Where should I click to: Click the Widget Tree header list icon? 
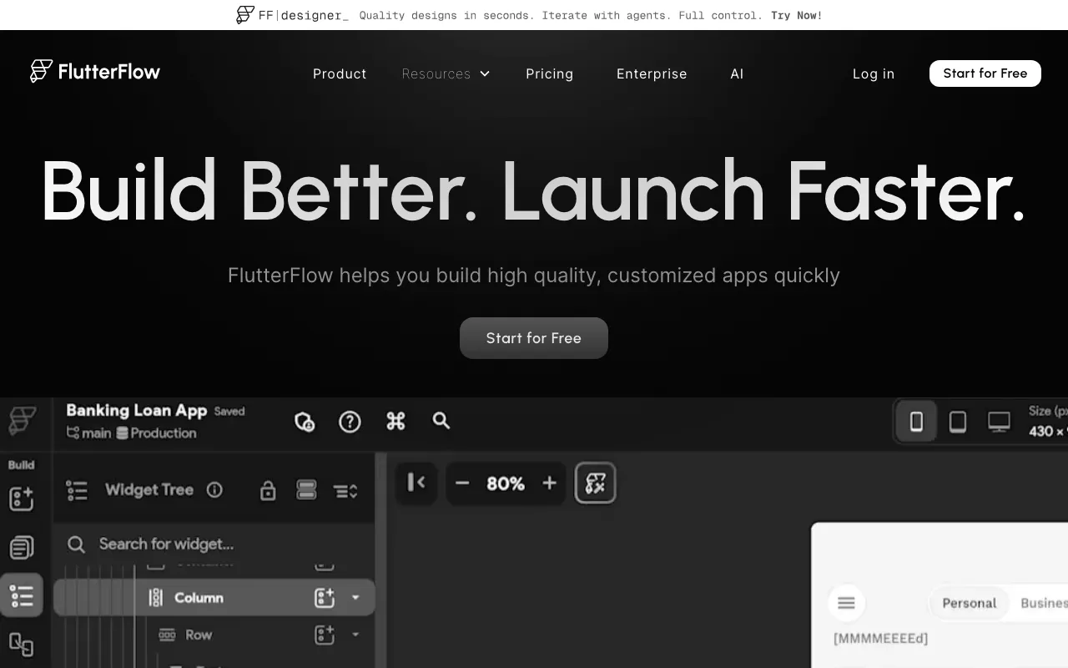click(77, 490)
